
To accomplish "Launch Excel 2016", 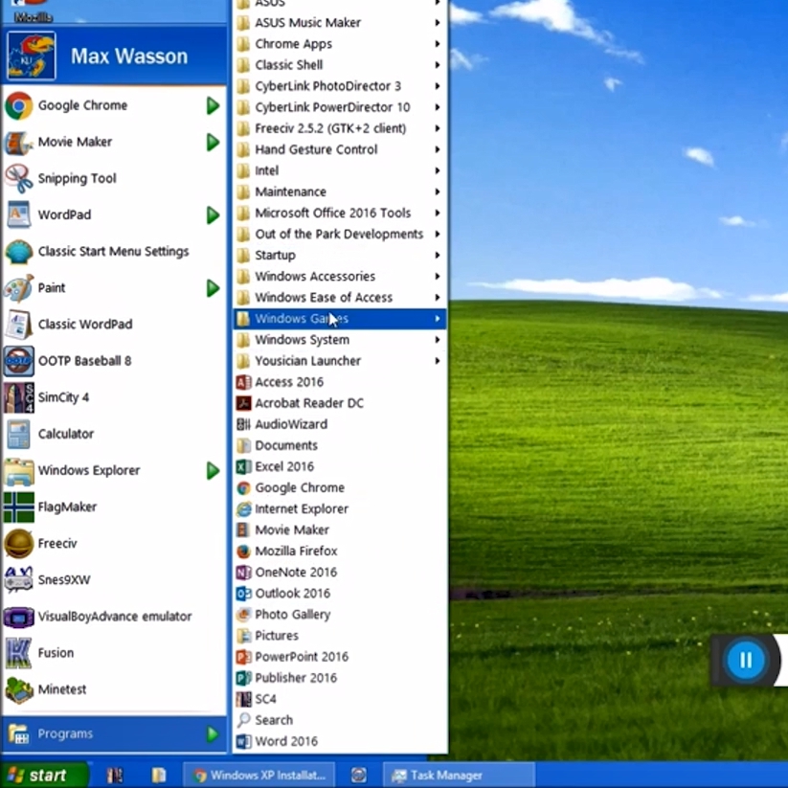I will pyautogui.click(x=340, y=466).
